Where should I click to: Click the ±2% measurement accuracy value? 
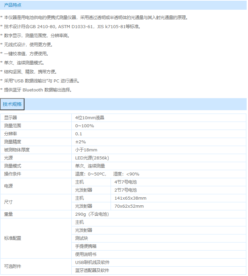[x=80, y=142]
